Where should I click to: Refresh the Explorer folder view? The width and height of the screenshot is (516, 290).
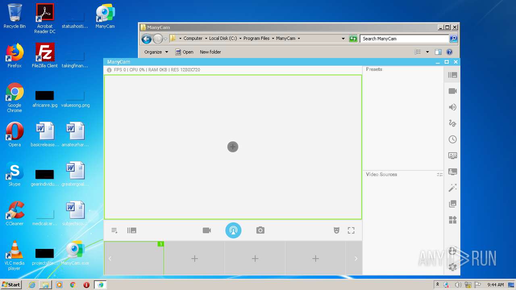tap(353, 39)
